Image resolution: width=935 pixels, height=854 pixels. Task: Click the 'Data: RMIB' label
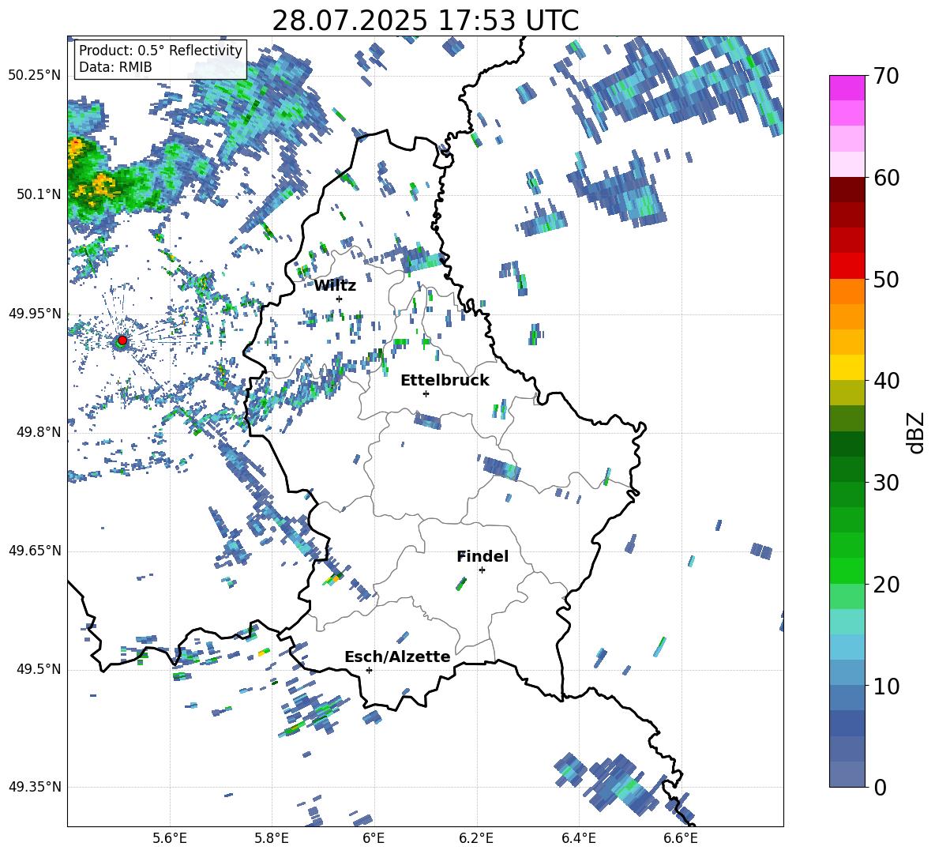pos(115,67)
